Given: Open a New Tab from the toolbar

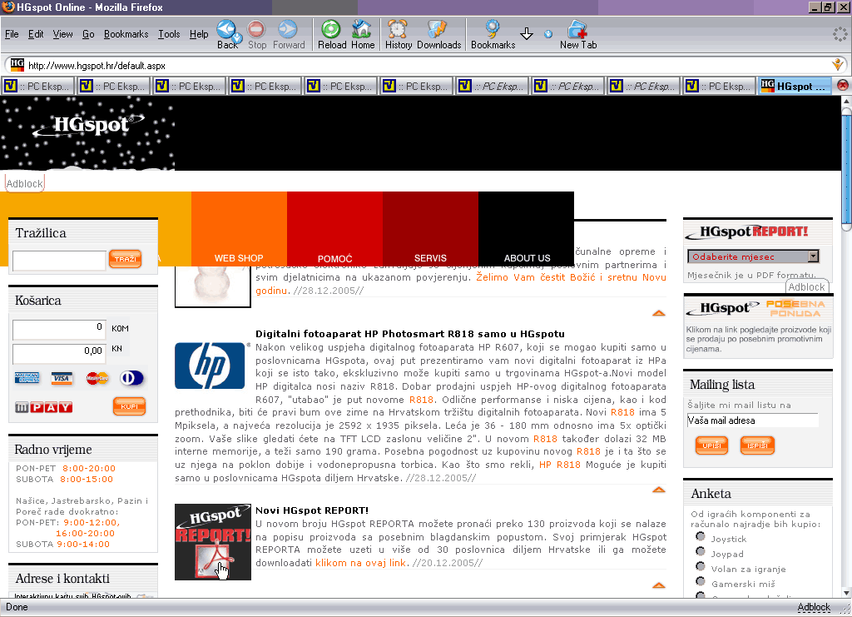Looking at the screenshot, I should click(x=577, y=33).
